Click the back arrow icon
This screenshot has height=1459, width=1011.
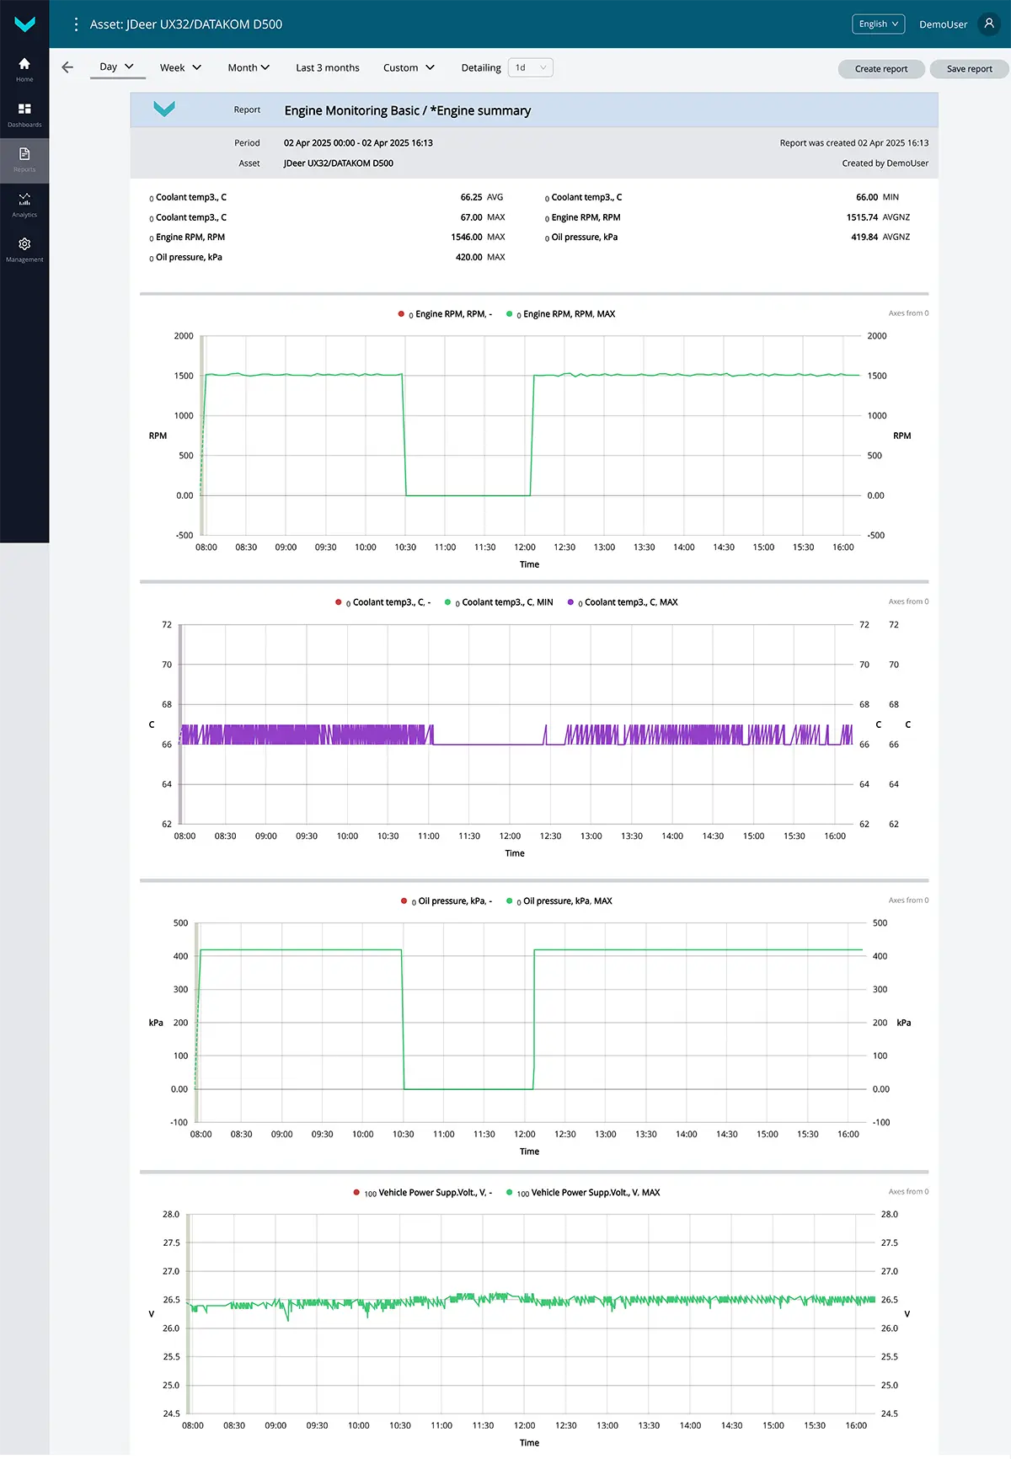click(x=67, y=67)
